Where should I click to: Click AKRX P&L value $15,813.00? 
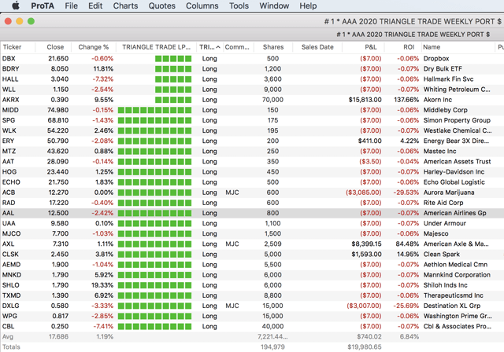click(x=365, y=100)
